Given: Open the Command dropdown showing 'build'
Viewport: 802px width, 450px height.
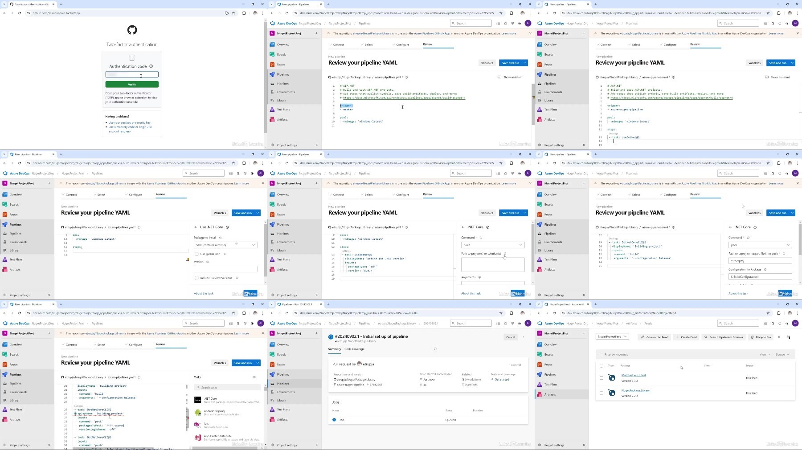Looking at the screenshot, I should click(493, 245).
